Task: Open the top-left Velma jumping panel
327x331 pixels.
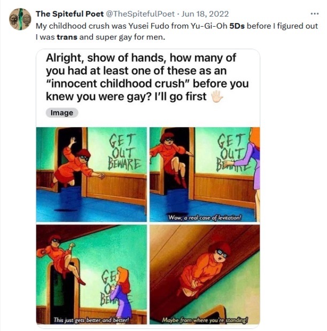Action: 91,175
